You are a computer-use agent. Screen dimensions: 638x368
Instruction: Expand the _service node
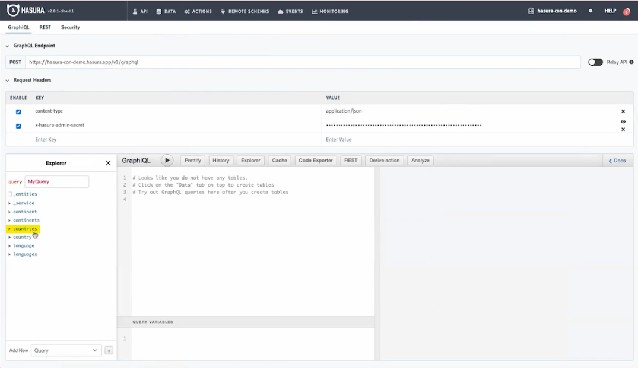click(x=9, y=203)
